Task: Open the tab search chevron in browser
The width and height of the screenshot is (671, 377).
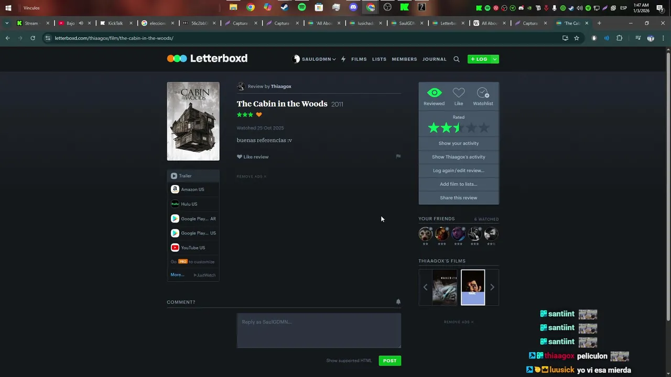Action: tap(7, 23)
